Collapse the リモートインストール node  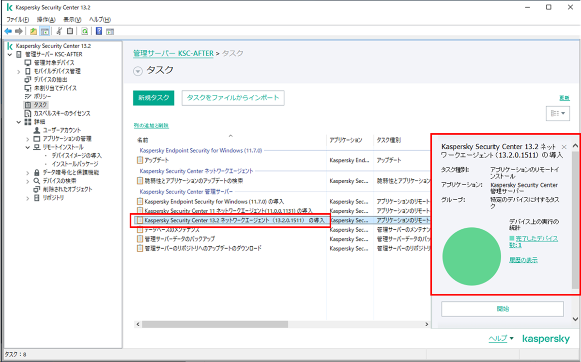(x=28, y=147)
